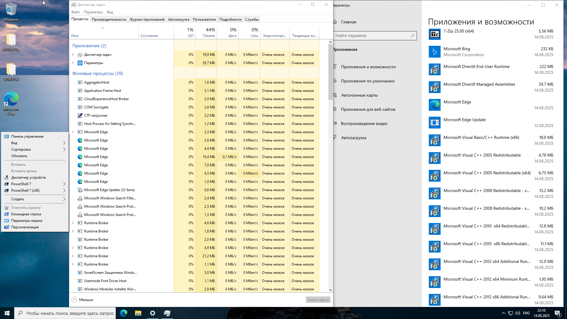567x319 pixels.
Task: Go to Главная in Settings window
Action: point(348,22)
